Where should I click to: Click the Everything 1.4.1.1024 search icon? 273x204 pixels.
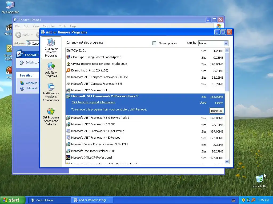pyautogui.click(x=68, y=70)
